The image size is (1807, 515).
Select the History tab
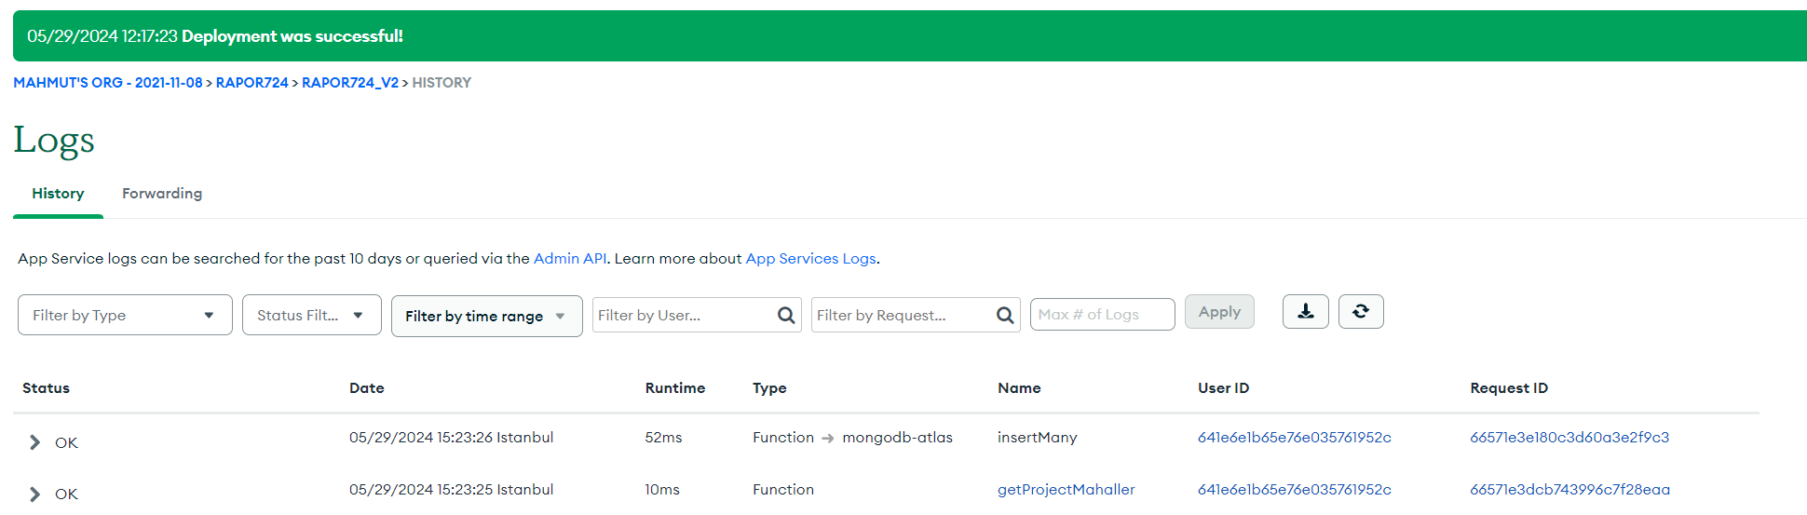point(58,194)
